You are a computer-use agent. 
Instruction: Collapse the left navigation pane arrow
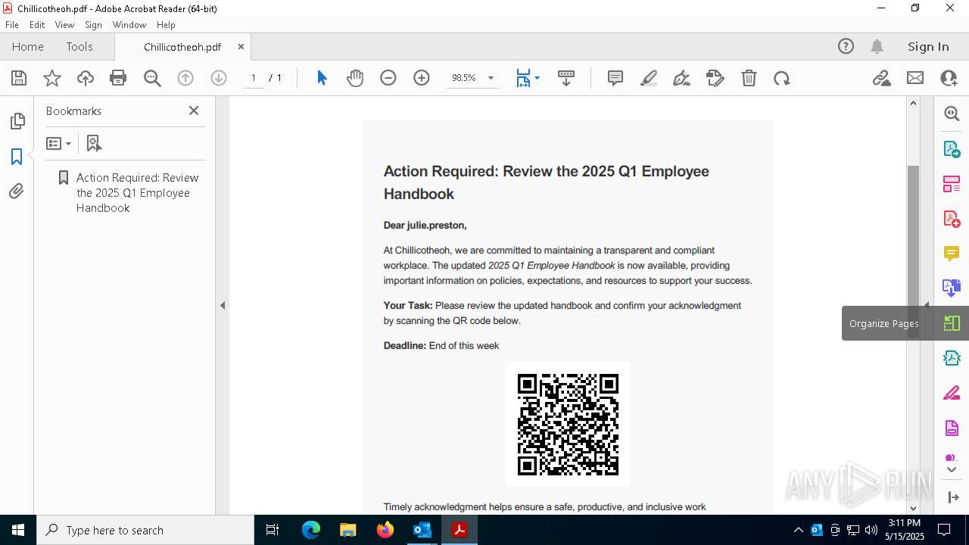(x=223, y=305)
